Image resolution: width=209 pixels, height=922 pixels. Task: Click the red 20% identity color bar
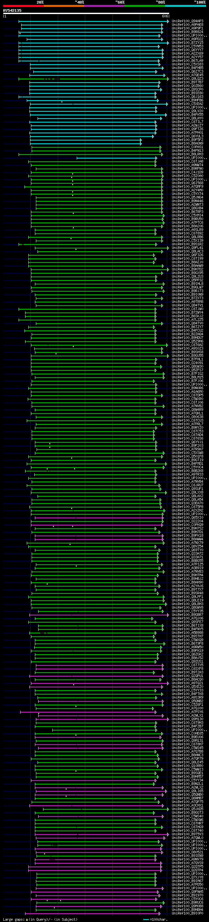click(23, 6)
